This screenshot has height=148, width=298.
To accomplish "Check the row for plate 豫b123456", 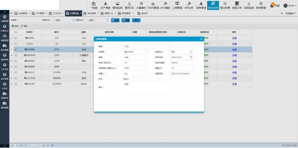I will pos(16,78).
